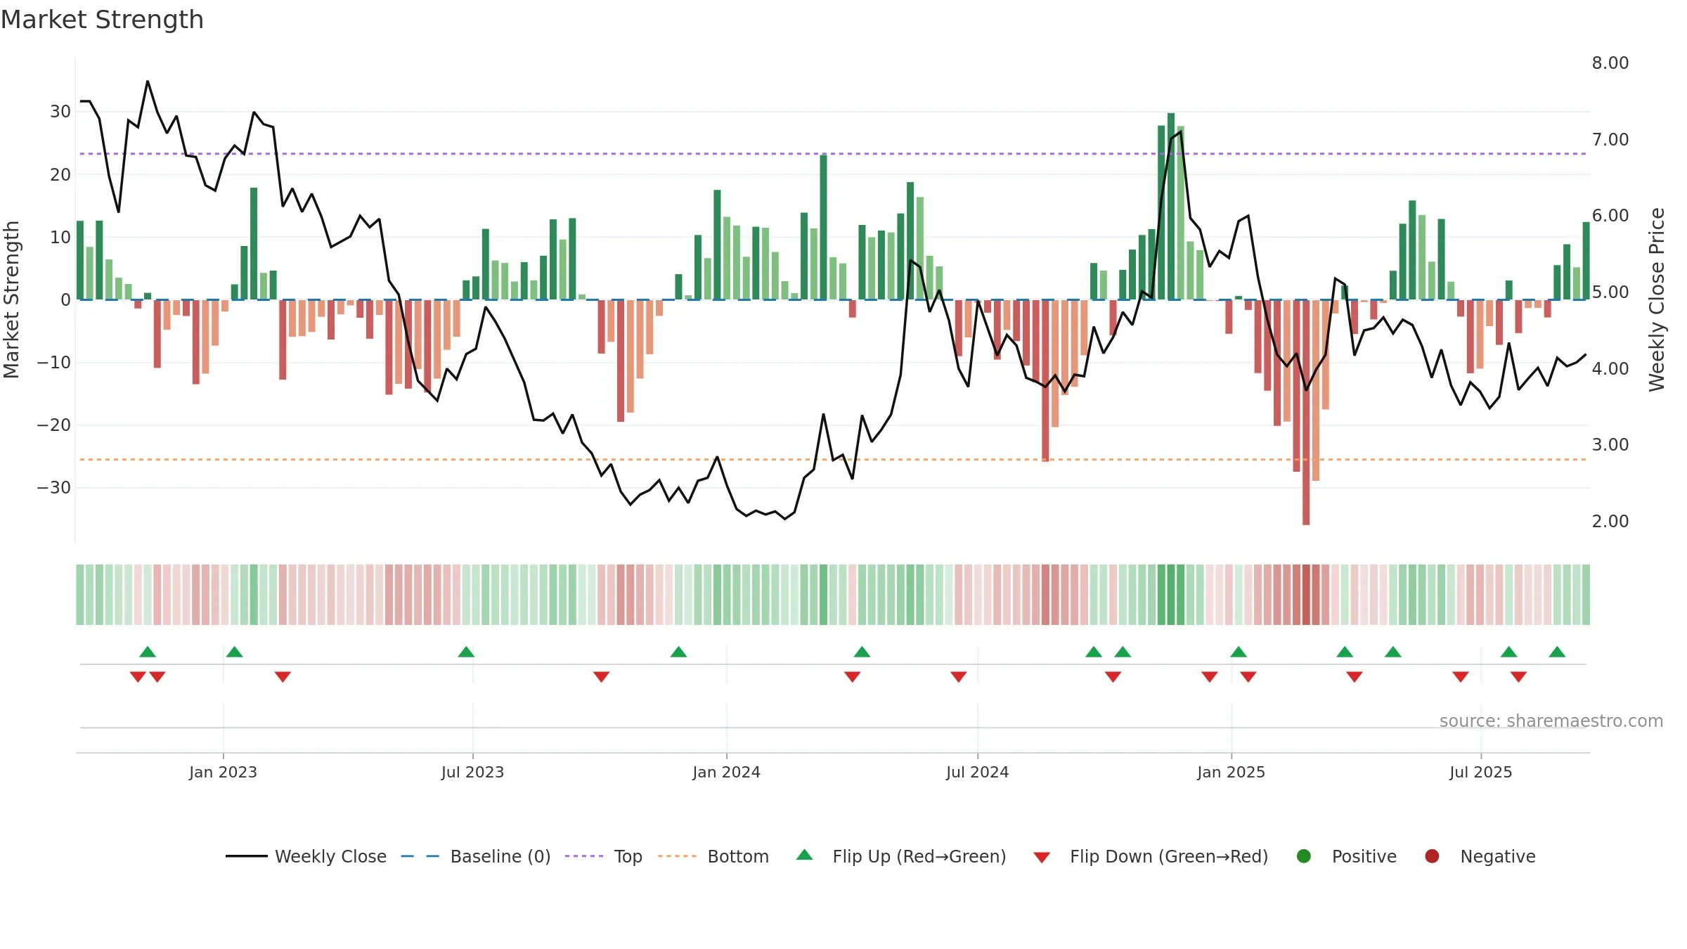Click the vertical Market Strength axis title

click(x=12, y=299)
